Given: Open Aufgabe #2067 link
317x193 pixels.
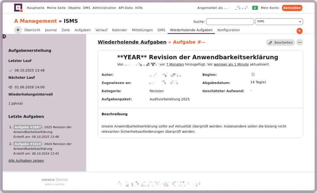Looking at the screenshot, I should pyautogui.click(x=28, y=127).
